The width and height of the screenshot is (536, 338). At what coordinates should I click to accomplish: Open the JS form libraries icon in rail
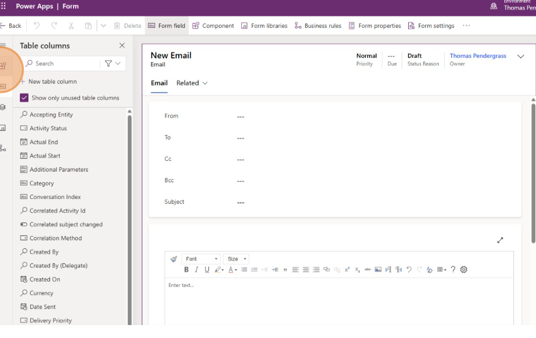point(3,128)
